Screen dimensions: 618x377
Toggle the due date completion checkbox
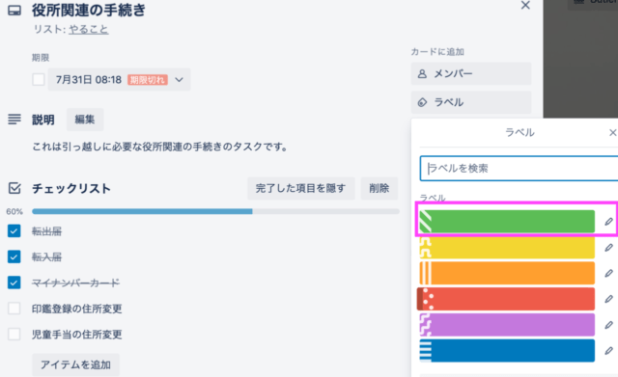(39, 79)
